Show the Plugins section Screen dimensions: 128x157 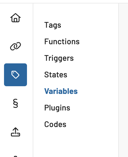(57, 108)
